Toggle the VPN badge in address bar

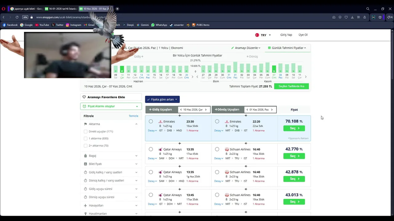pyautogui.click(x=25, y=17)
